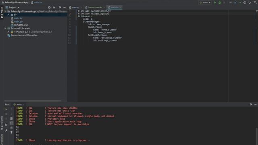The image size is (258, 145).
Task: Click main.kv breadcrumb in navigation bar
Action: click(37, 2)
